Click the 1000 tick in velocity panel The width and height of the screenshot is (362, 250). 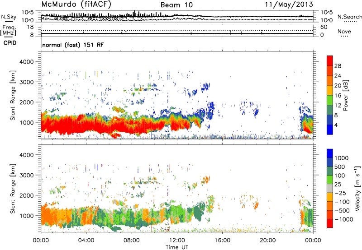point(26,216)
